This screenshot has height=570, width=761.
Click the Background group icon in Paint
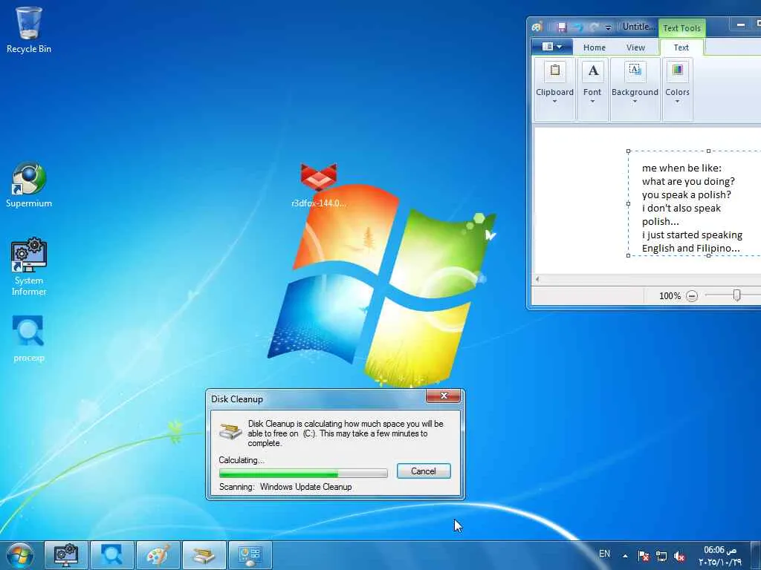coord(635,71)
